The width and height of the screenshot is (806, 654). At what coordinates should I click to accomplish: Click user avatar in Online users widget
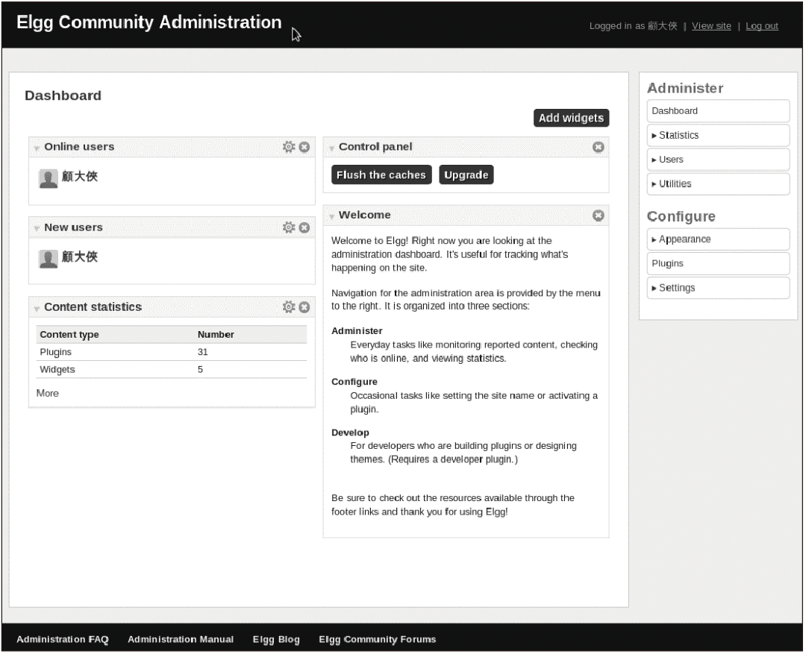pyautogui.click(x=49, y=179)
